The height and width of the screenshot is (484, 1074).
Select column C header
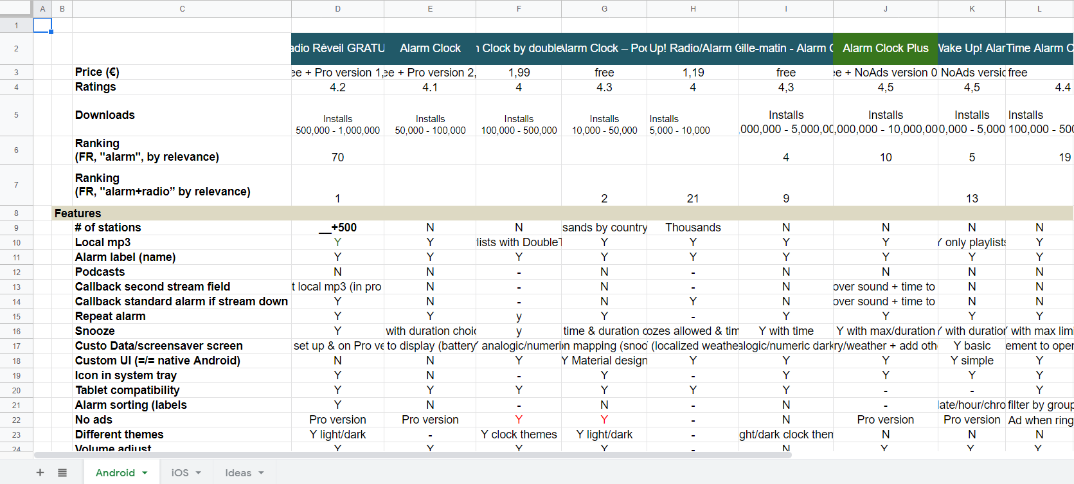(182, 9)
